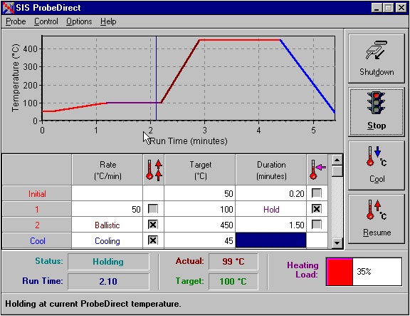Select the row 2 header
Screen dimensions: 410x316
click(x=37, y=225)
